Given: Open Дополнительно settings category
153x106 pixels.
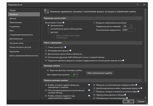Looking at the screenshot, I should pos(24,39).
